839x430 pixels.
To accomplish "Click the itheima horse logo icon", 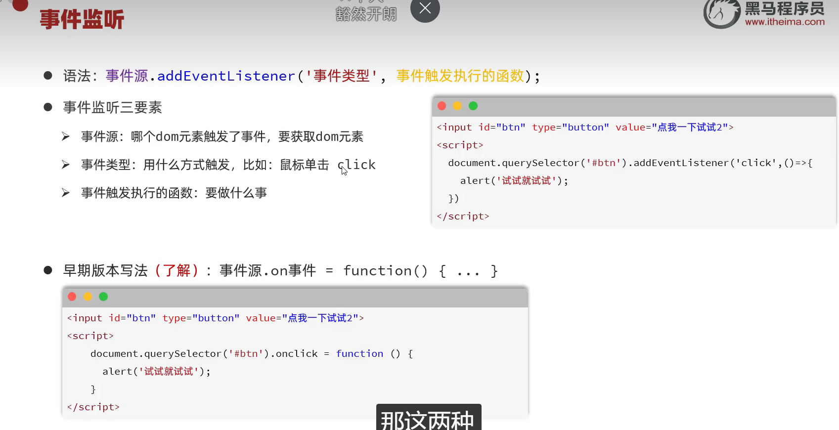I will tap(722, 14).
